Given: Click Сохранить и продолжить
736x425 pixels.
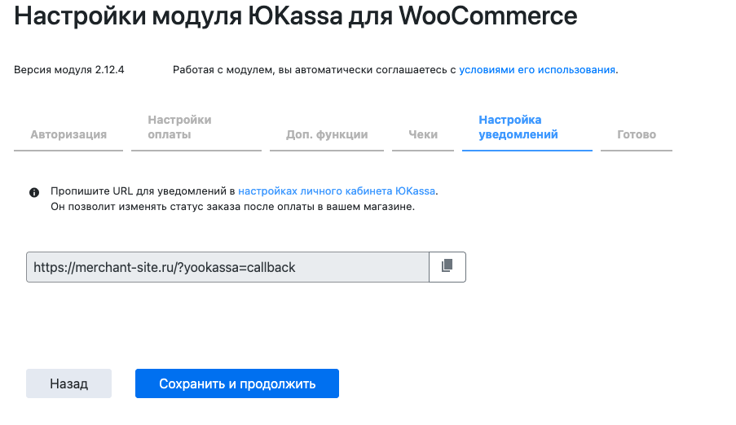Looking at the screenshot, I should tap(237, 383).
